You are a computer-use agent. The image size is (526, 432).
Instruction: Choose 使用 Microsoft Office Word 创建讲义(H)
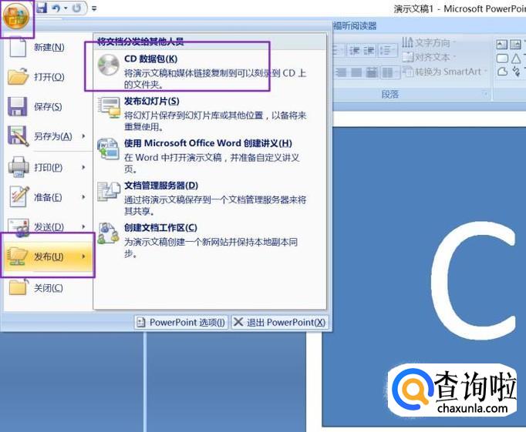210,156
